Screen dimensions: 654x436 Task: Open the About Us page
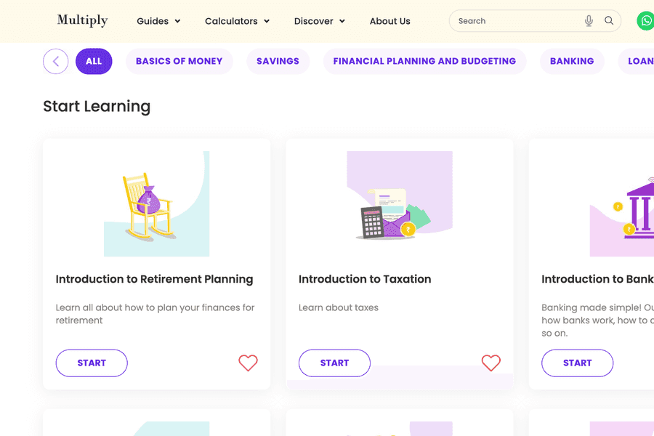point(389,21)
